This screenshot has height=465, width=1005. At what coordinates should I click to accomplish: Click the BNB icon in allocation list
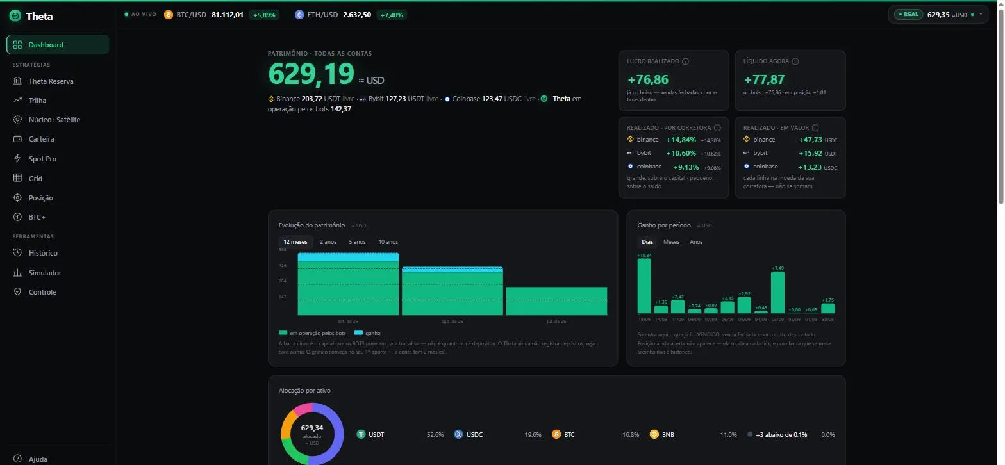click(x=654, y=434)
